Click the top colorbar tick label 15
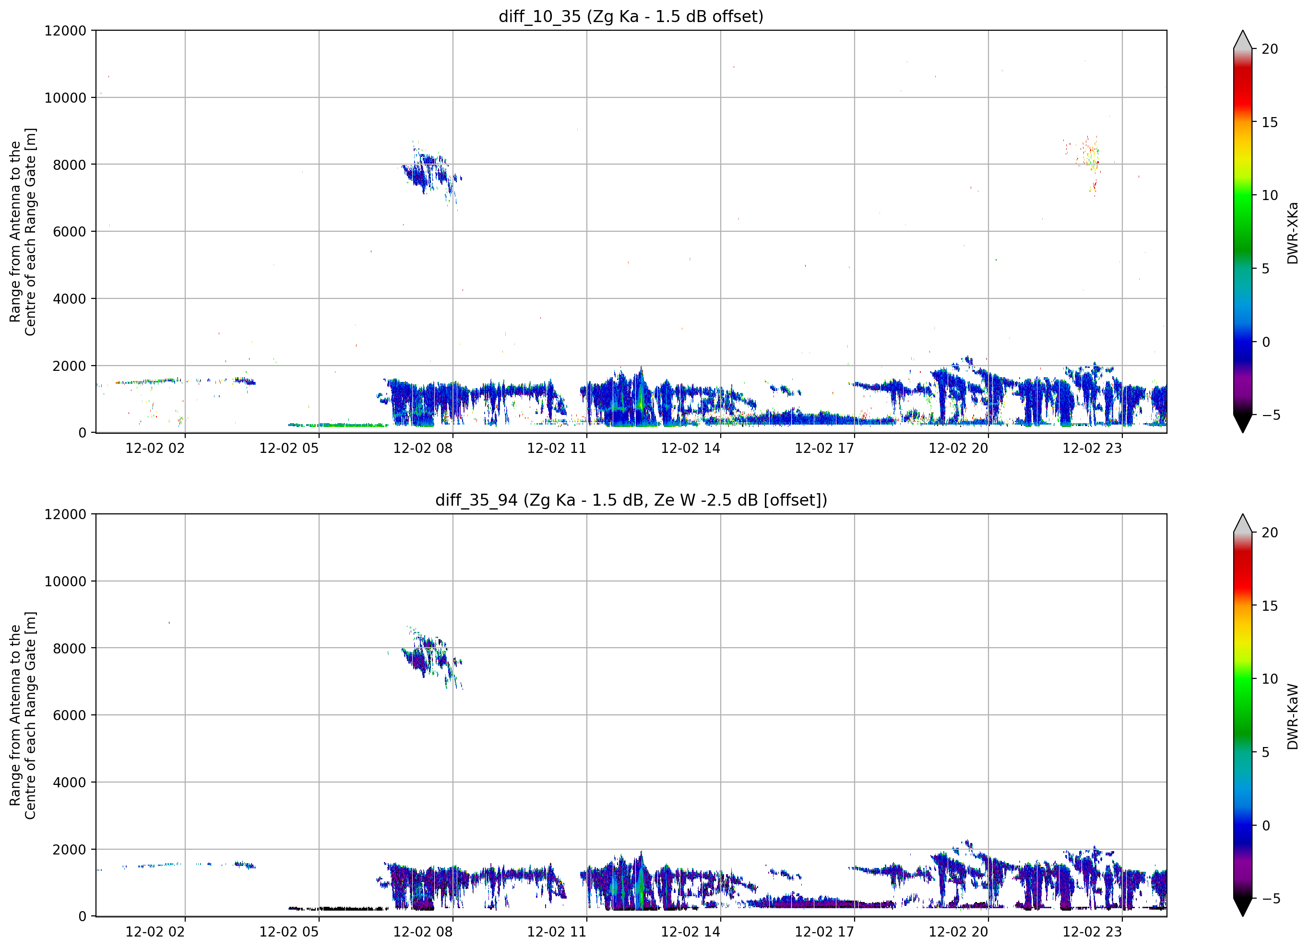Viewport: 1309px width, 949px height. pos(1270,122)
